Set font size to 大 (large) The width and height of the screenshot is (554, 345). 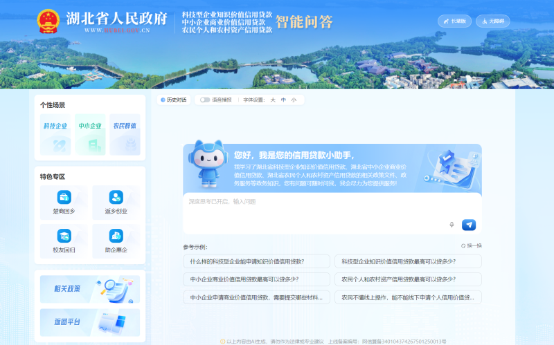coord(273,100)
